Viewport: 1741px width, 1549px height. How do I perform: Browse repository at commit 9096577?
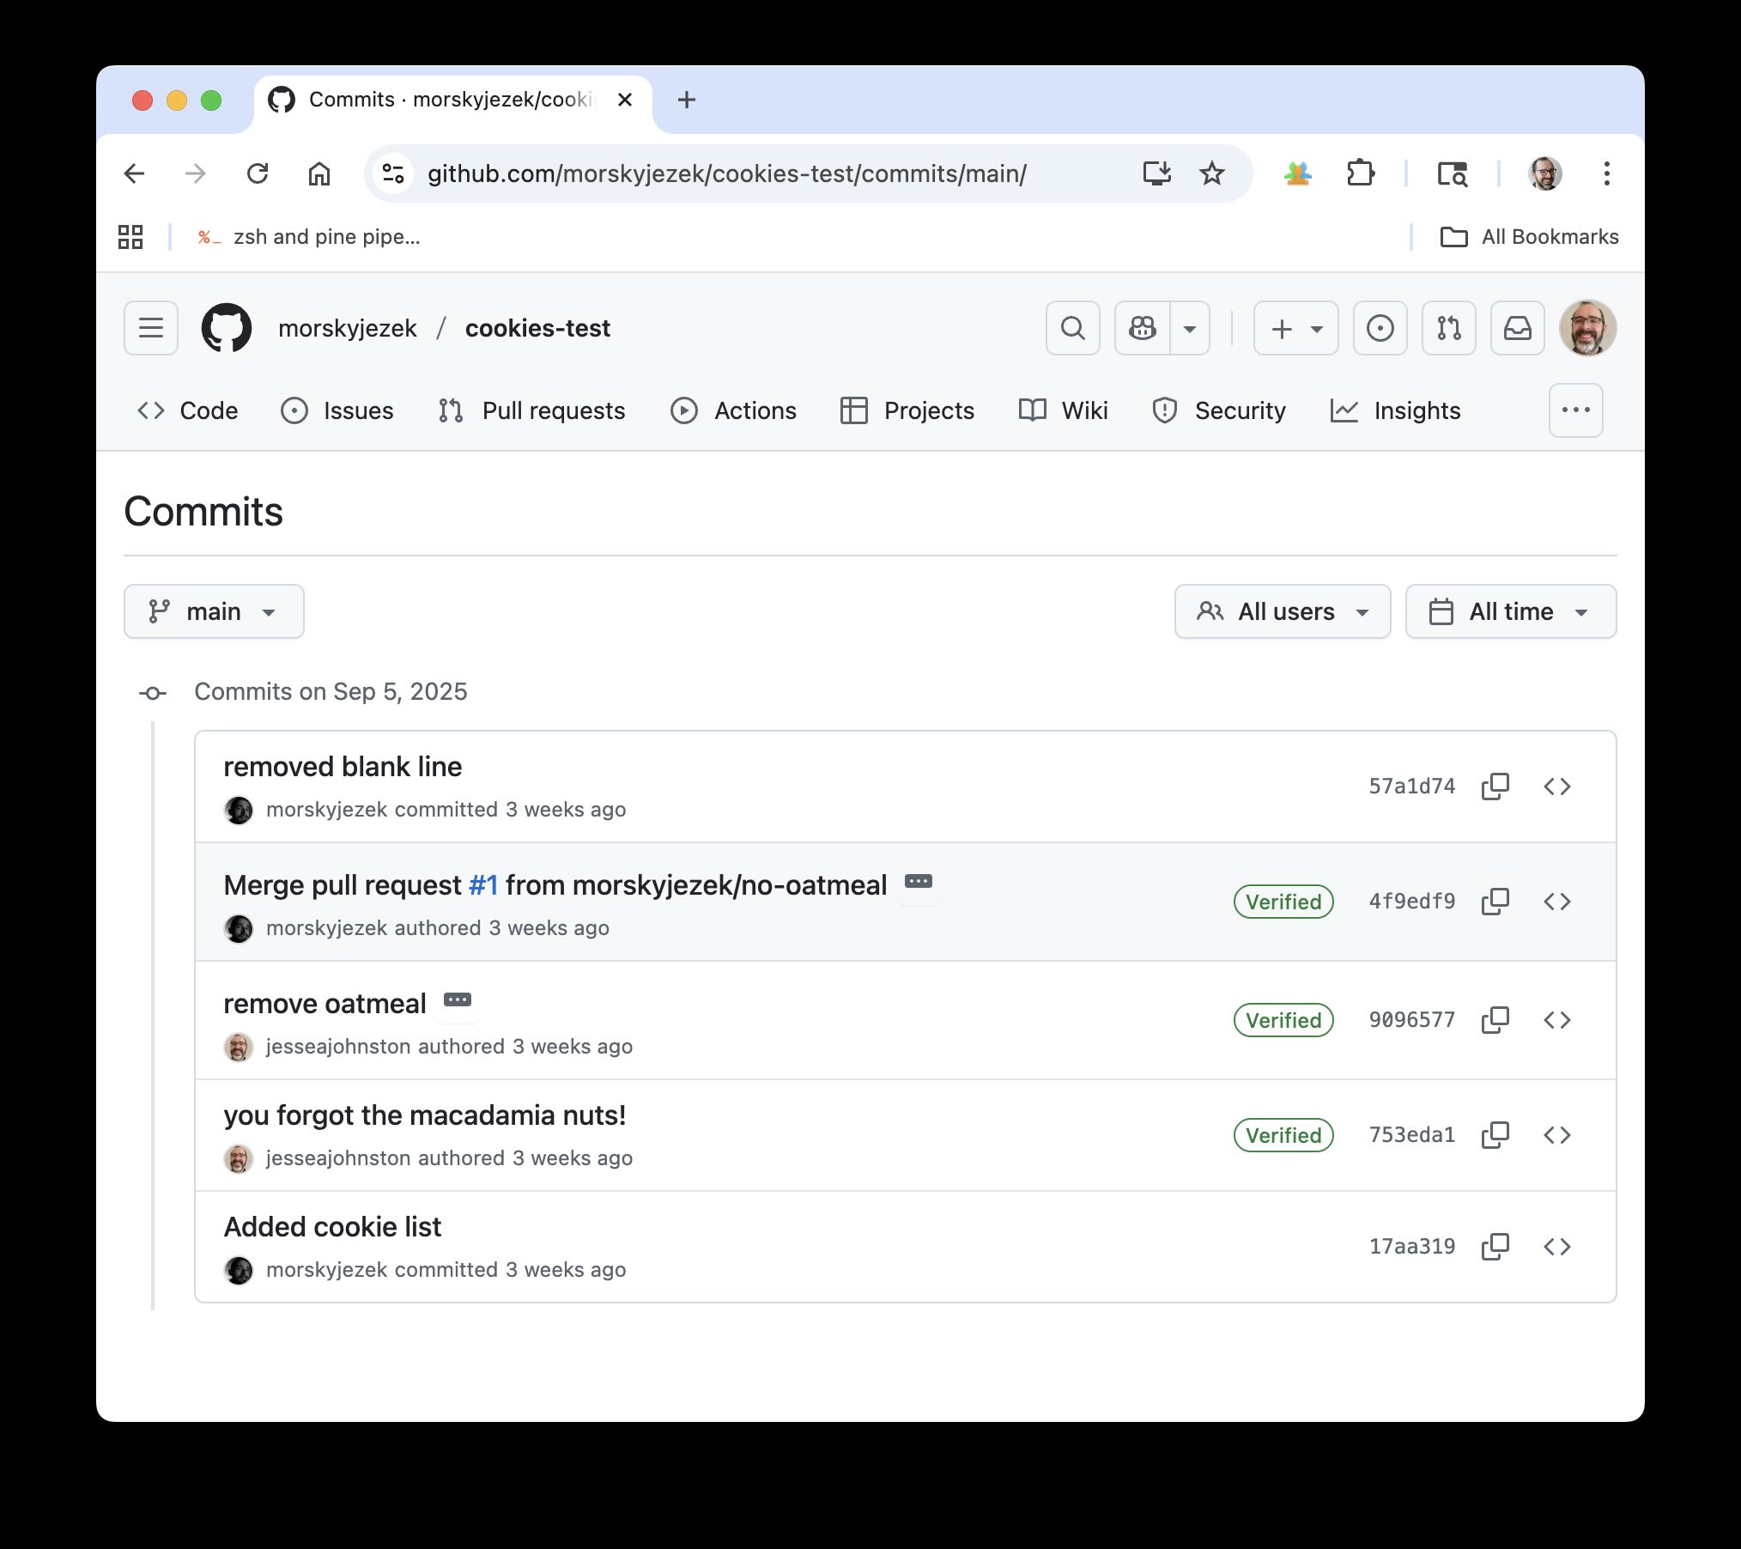[x=1556, y=1020]
